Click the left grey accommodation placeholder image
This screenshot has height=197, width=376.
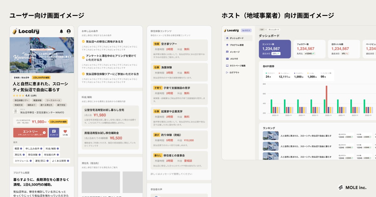[x=101, y=182]
